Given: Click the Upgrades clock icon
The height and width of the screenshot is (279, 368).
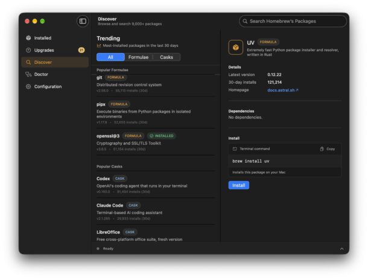Looking at the screenshot, I should click(x=28, y=50).
